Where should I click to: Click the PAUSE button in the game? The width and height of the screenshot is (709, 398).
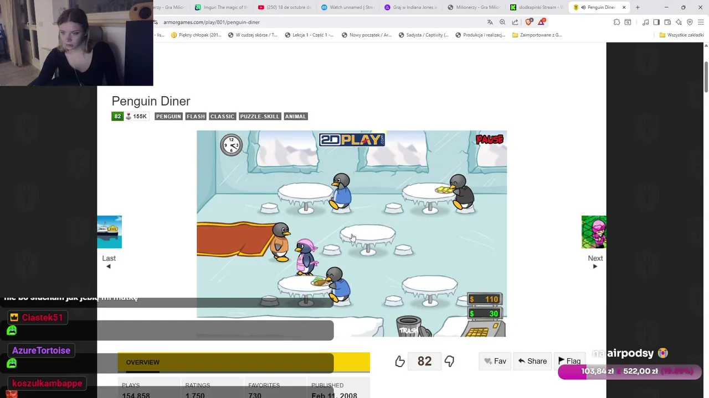point(490,140)
